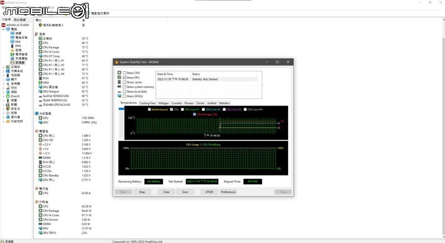Viewport: 445px width, 243px height.
Task: Toggle the Motherboard graph checkbox
Action: click(150, 109)
